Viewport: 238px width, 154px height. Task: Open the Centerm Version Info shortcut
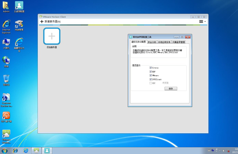6,100
